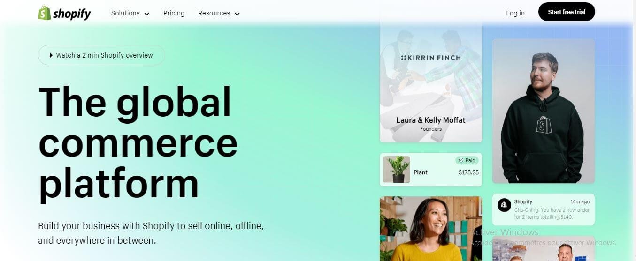Click the Kirrin Finch dotted logo
Screen dimensions: 636x261
(x=404, y=58)
